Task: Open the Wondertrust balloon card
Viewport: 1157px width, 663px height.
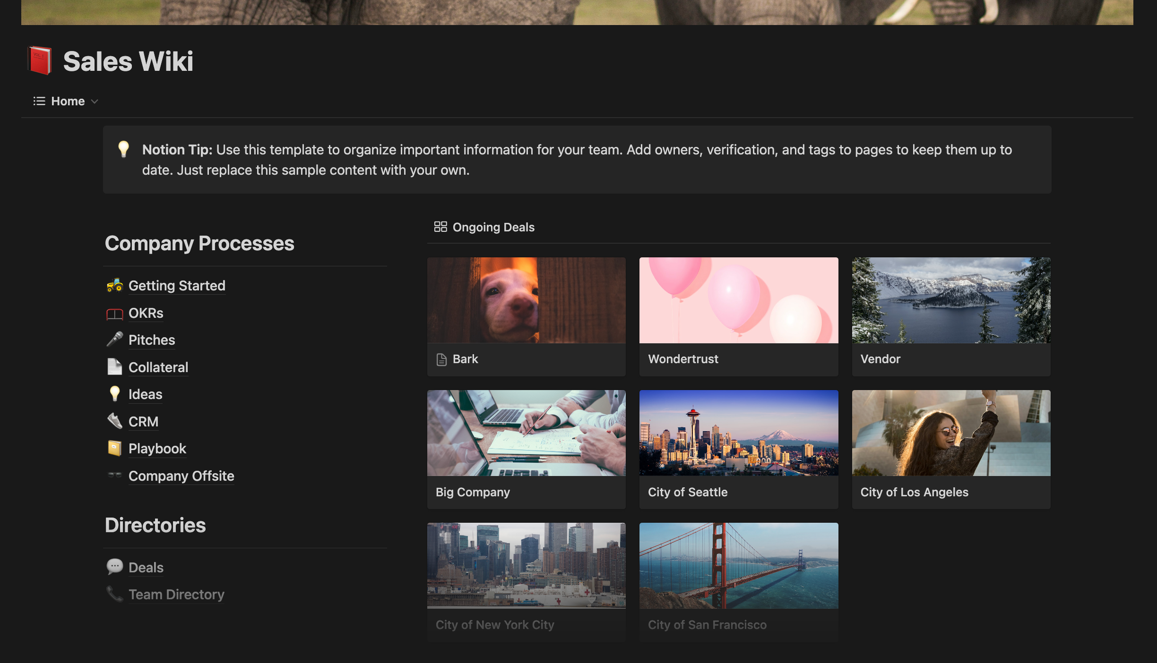Action: pos(738,315)
